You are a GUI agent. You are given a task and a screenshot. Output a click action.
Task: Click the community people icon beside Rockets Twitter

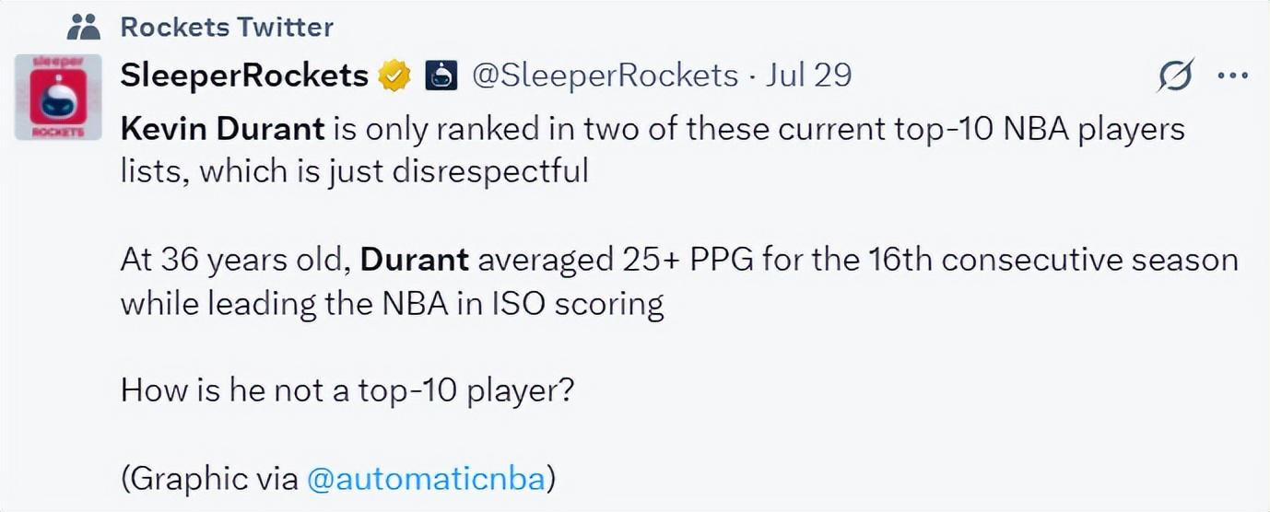[83, 27]
